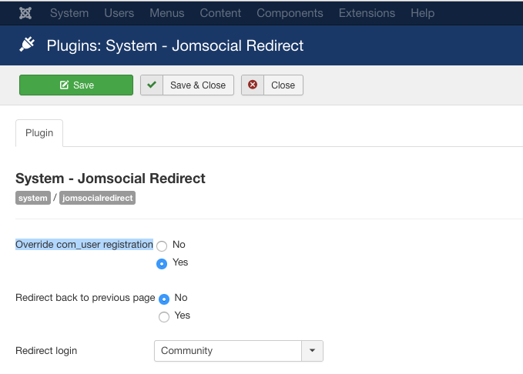Click the Joomla logo icon

[25, 13]
